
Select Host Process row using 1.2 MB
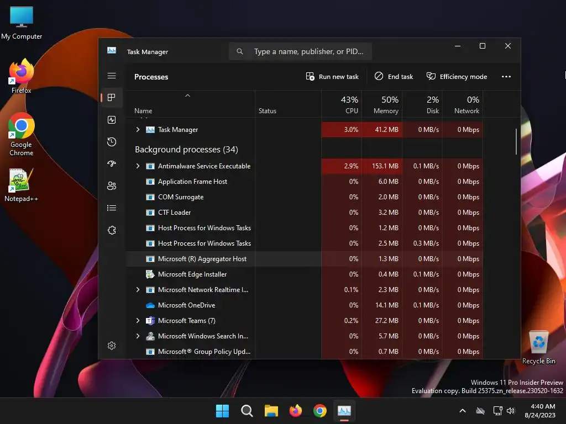coord(305,228)
